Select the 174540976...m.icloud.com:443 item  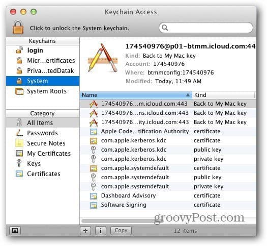pos(168,104)
